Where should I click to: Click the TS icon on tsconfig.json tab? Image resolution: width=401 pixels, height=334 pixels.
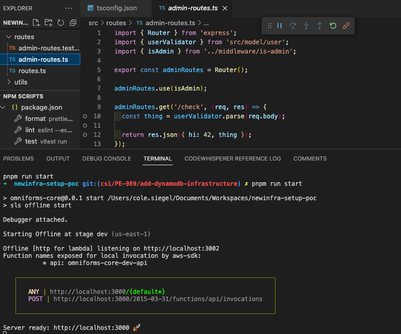(91, 8)
